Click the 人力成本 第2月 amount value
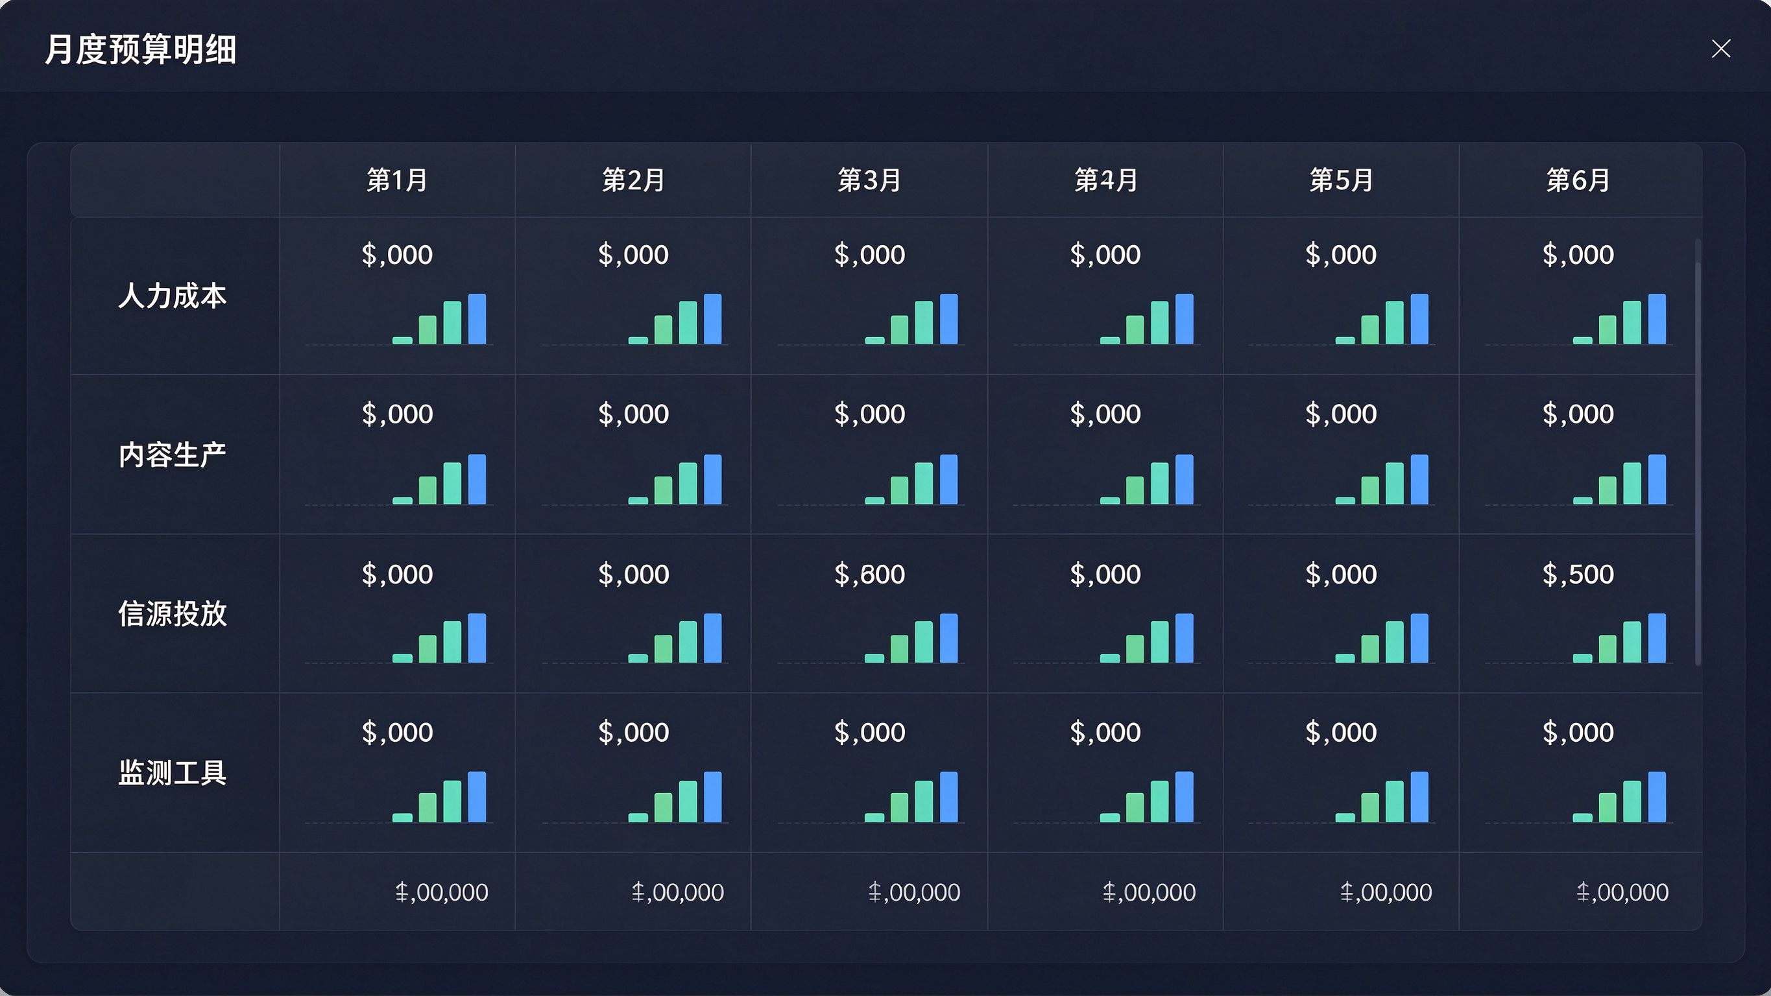This screenshot has height=996, width=1771. 633,255
